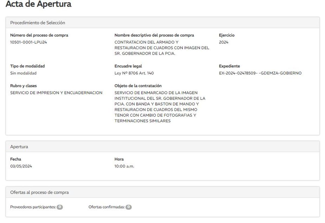Viewport: 325px width, 223px height.
Task: Click the 'Sin modalidad' value
Action: pyautogui.click(x=23, y=73)
